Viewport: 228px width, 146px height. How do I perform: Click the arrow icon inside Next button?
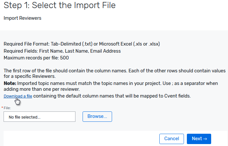pos(205,139)
